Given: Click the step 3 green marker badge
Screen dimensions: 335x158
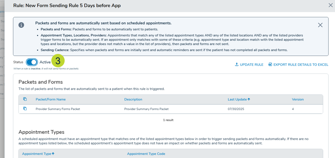Looking at the screenshot, I should pyautogui.click(x=58, y=61).
